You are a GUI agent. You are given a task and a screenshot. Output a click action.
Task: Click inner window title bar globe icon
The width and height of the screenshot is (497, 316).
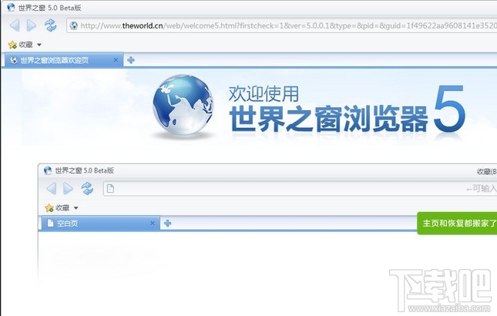point(48,170)
